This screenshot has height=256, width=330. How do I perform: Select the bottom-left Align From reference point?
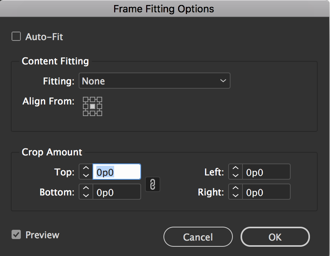tap(86, 113)
